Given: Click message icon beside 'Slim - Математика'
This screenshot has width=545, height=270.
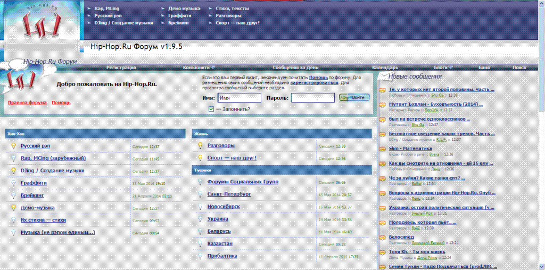Looking at the screenshot, I should (x=383, y=149).
